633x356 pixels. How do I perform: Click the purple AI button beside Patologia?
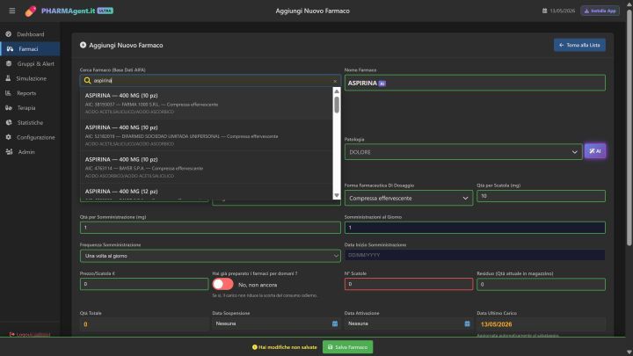coord(595,151)
